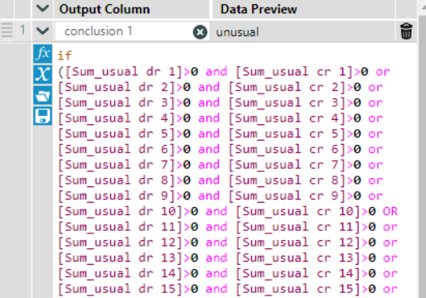Click the Output Column header
The height and width of the screenshot is (298, 426).
coord(104,9)
